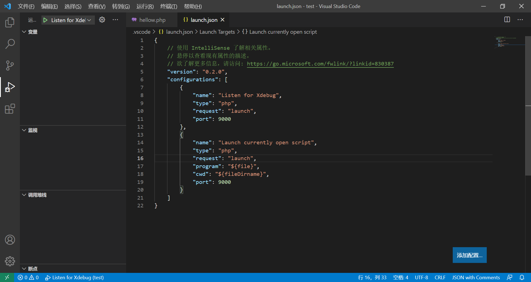
Task: Click port 9000 value on line 19
Action: pos(224,182)
